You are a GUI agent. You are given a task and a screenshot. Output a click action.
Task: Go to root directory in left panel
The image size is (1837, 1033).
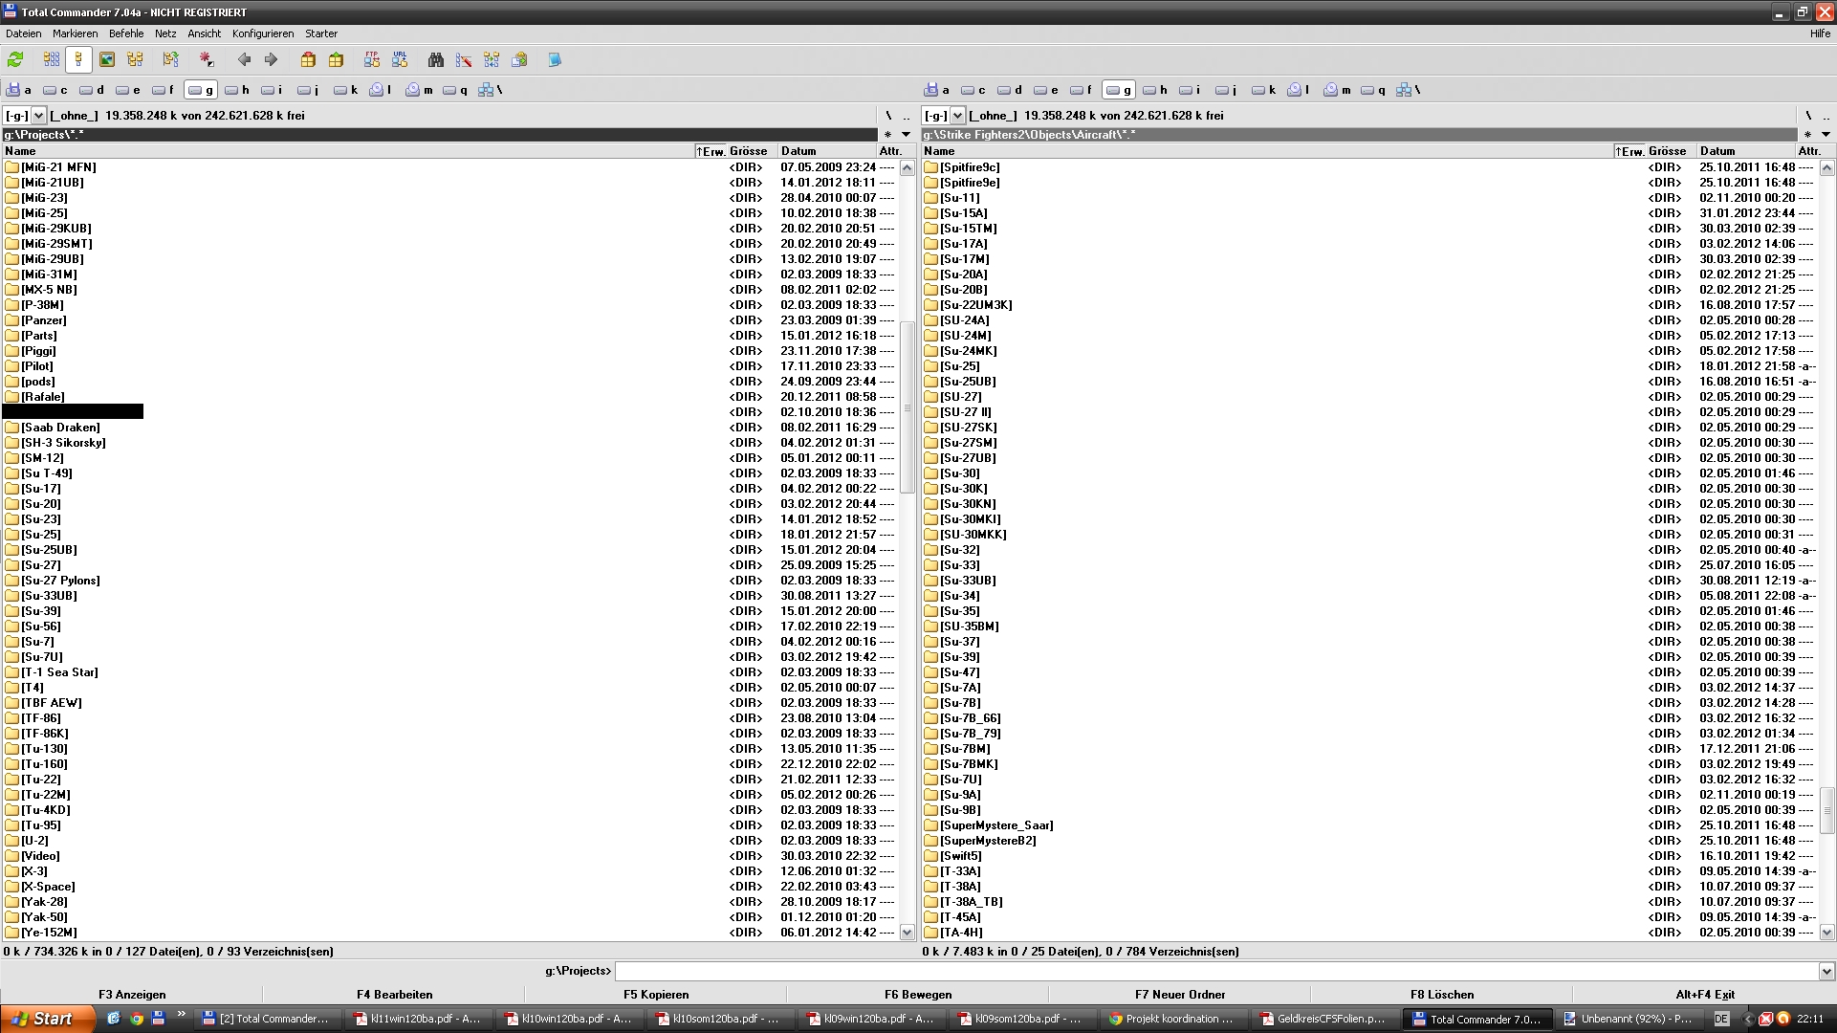[888, 116]
